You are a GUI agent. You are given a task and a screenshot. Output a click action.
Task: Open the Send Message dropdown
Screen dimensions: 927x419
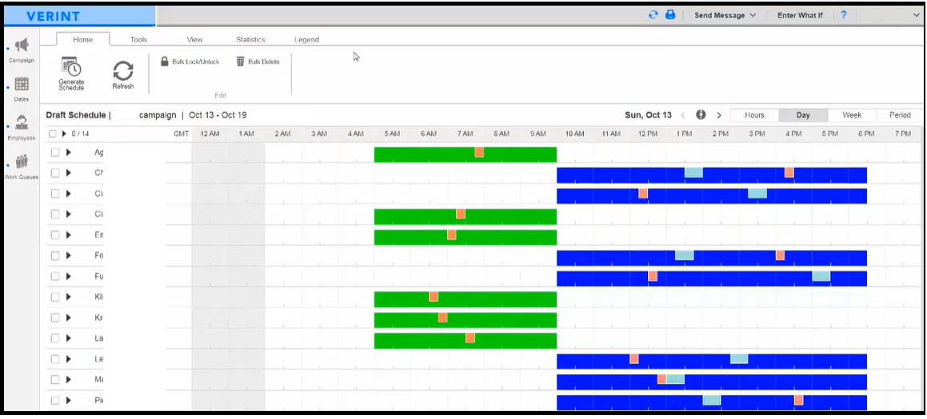(x=725, y=15)
